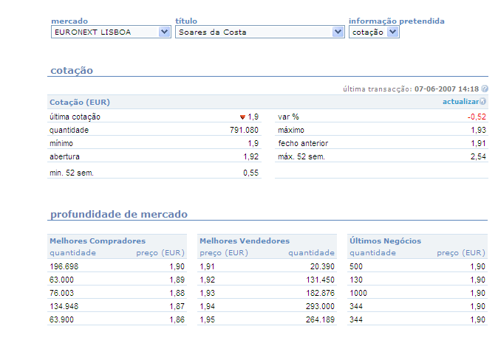The image size is (498, 346).
Task: Click the actualizar link
Action: [x=460, y=102]
